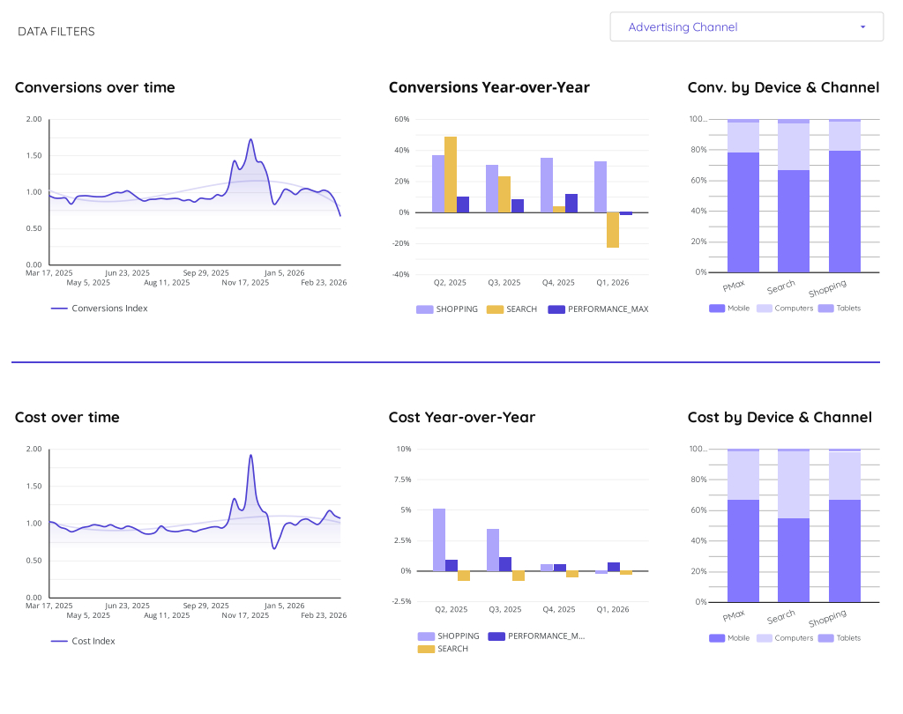Click SHOPPING legend label in Cost Year-over-Year

(x=459, y=636)
